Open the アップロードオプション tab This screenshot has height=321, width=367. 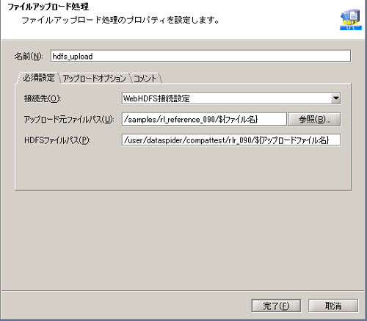point(95,79)
